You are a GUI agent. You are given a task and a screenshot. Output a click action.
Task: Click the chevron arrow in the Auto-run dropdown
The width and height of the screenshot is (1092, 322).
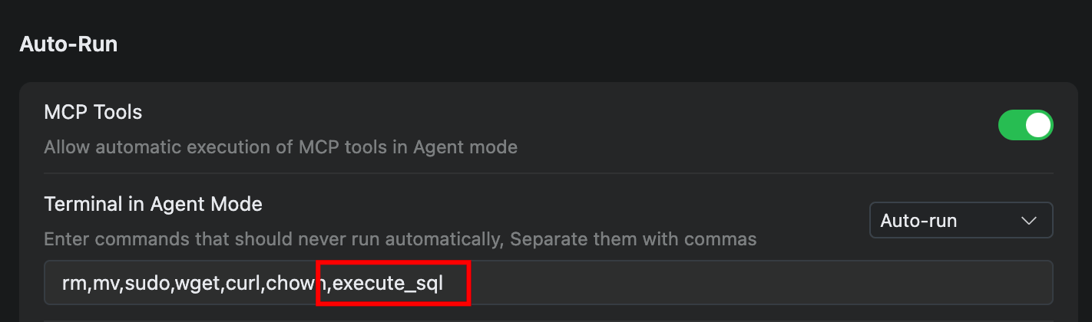coord(1029,221)
